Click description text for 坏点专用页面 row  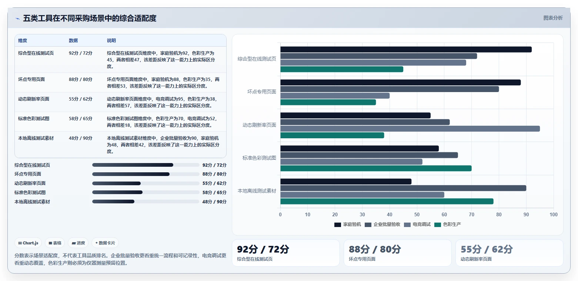[163, 83]
